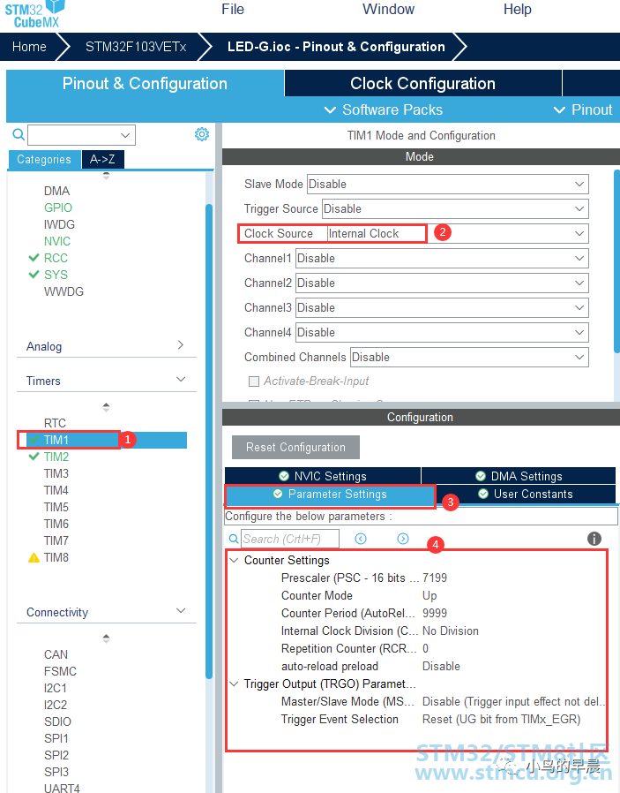The width and height of the screenshot is (620, 793).
Task: Select SPI1 in the Connectivity list
Action: (x=56, y=738)
